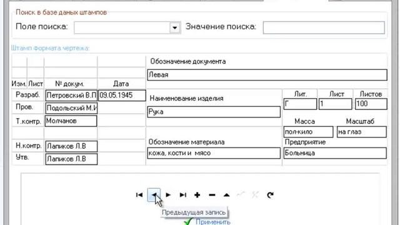400x225 pixels.
Task: Refresh data with the circular arrow icon
Action: click(270, 195)
